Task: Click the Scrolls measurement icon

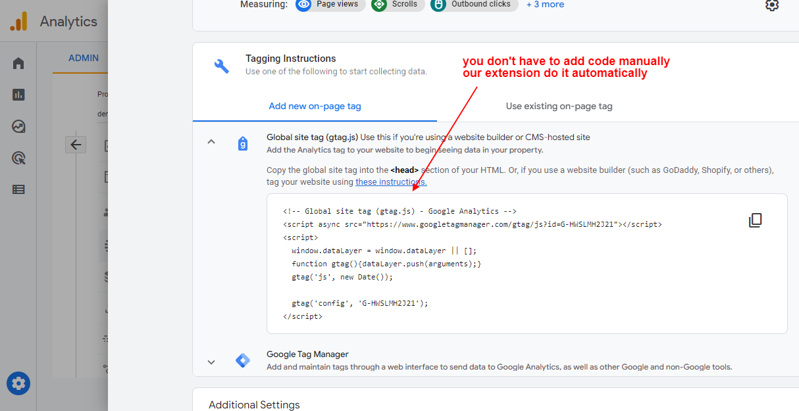Action: point(379,5)
